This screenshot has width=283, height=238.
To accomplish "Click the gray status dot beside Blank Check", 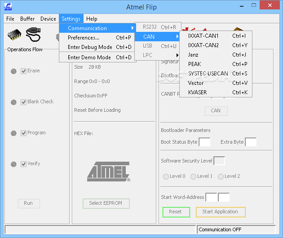I will pyautogui.click(x=13, y=102).
